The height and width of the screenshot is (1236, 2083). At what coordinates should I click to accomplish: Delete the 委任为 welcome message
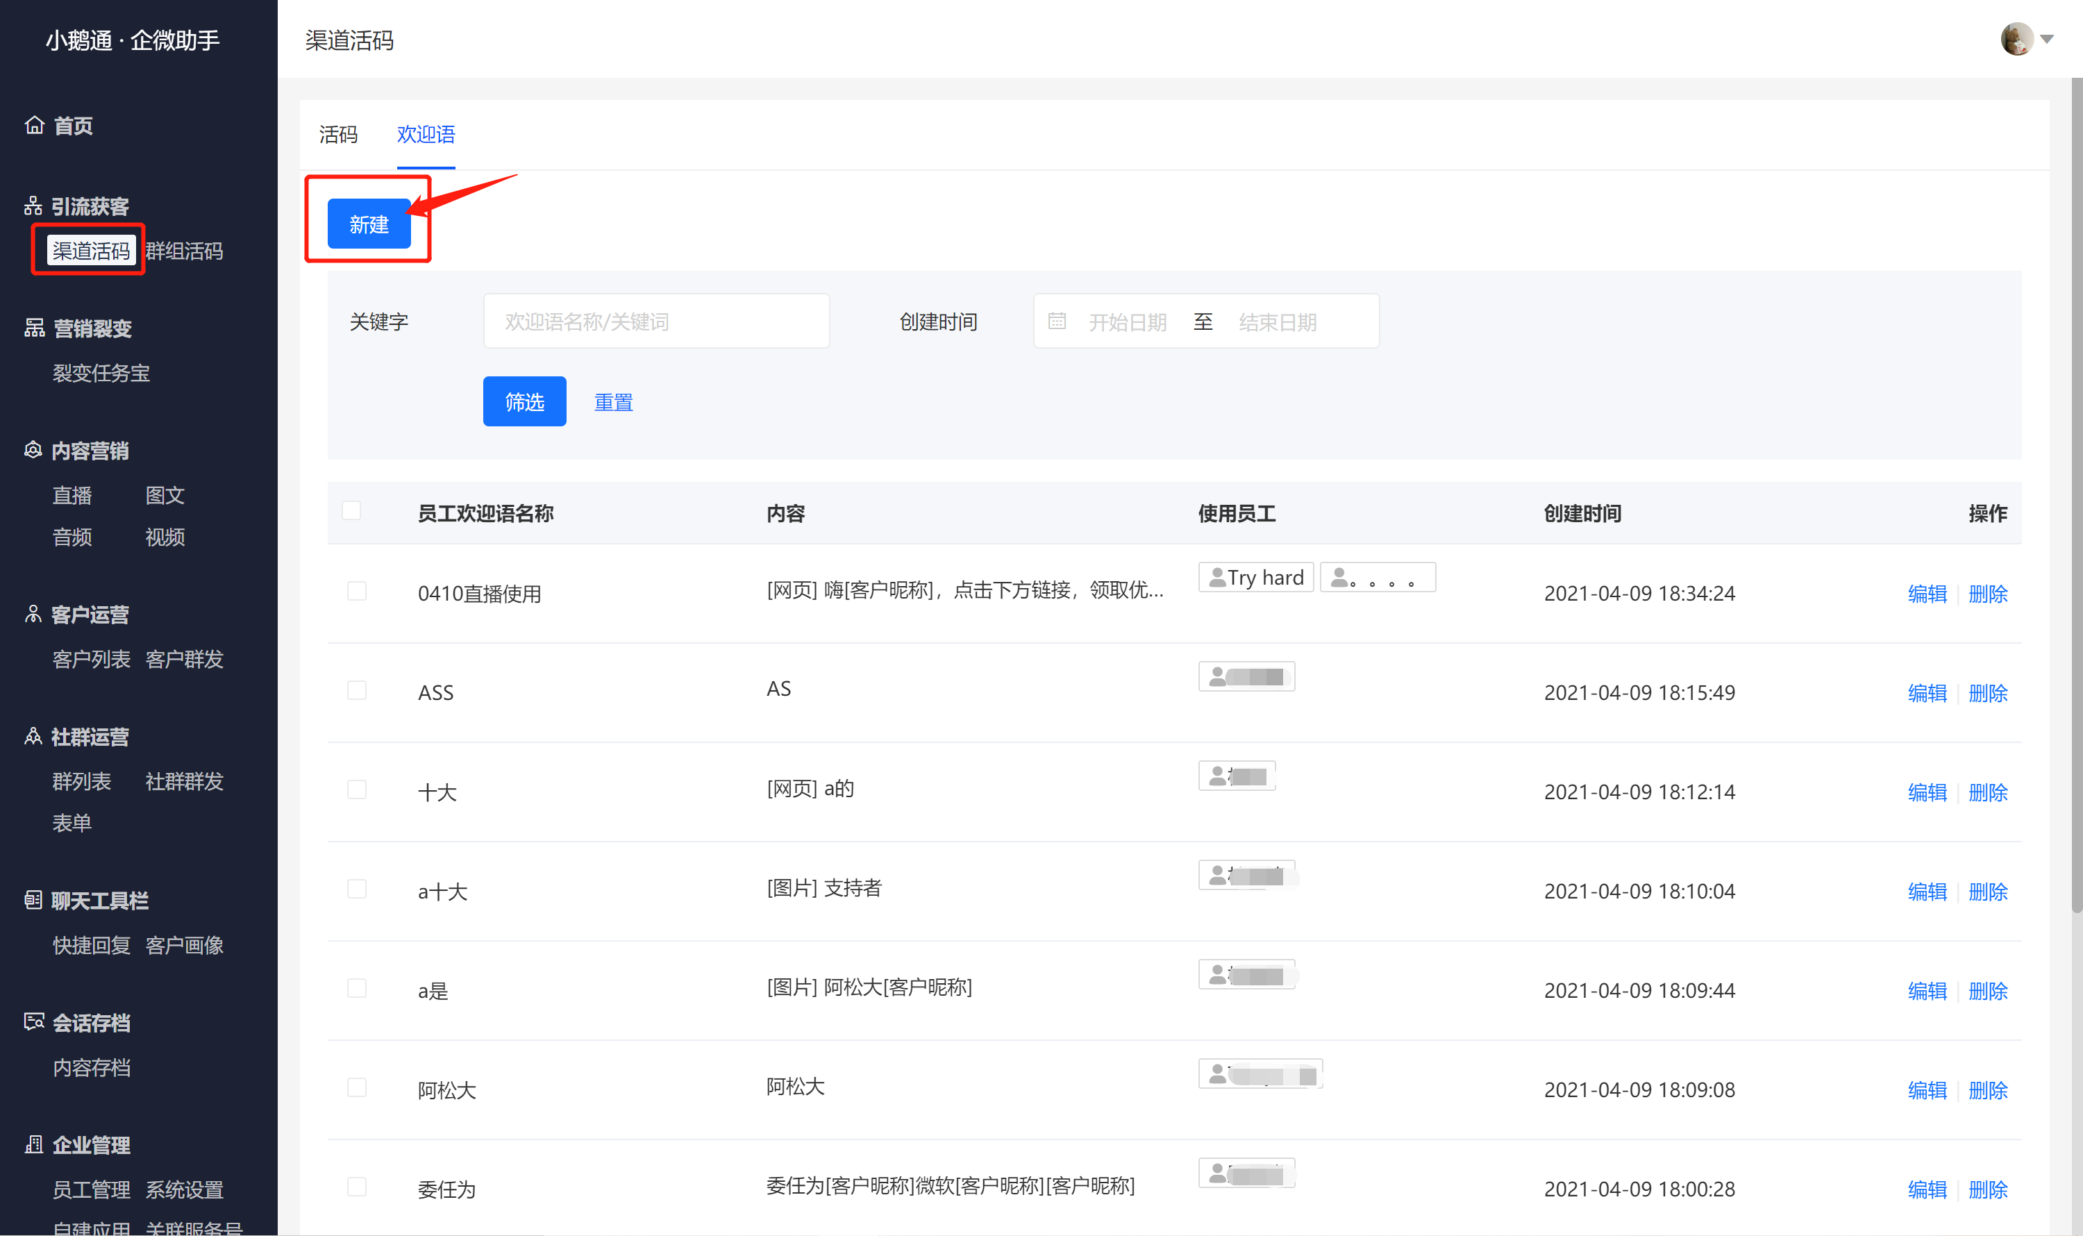(1988, 1189)
